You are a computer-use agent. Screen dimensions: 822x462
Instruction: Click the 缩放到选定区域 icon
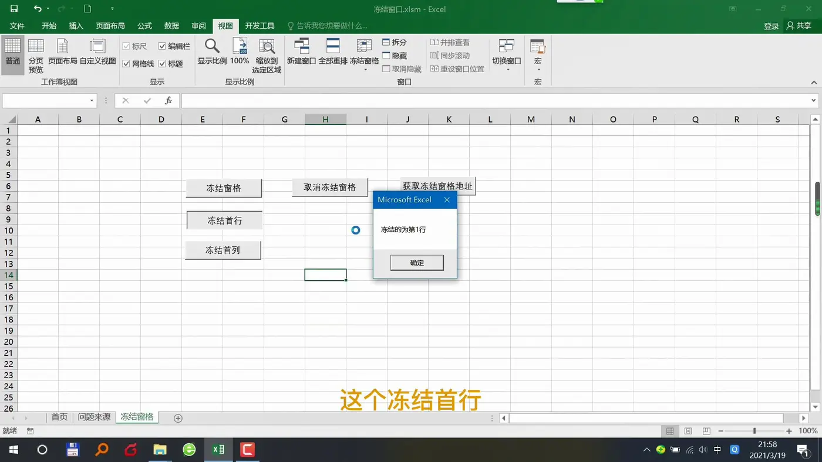pyautogui.click(x=267, y=56)
